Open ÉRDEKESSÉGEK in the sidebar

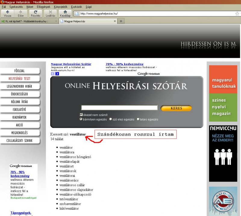pos(20,94)
